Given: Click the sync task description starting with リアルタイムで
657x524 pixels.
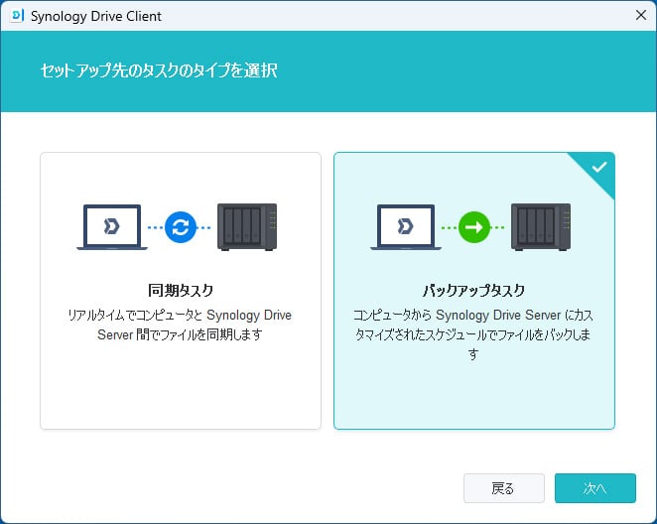Looking at the screenshot, I should (181, 325).
